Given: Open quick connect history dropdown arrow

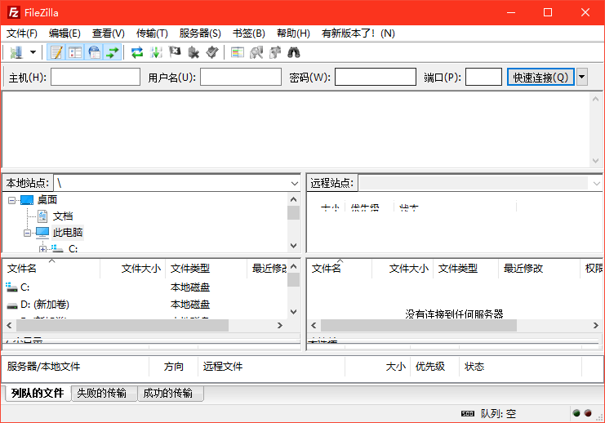Looking at the screenshot, I should coord(582,78).
